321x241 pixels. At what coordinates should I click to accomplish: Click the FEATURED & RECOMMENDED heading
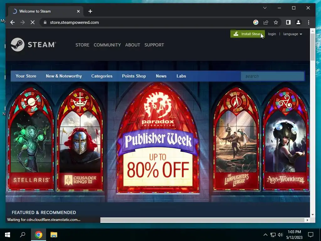(x=44, y=212)
